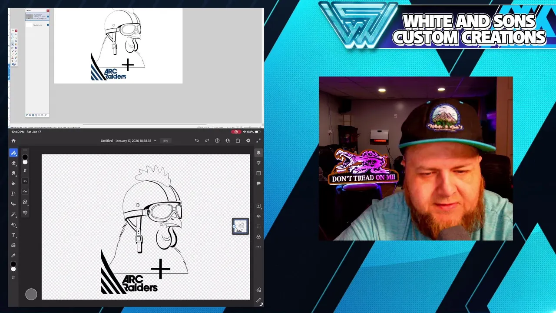Select the Text tool in Fresco
The height and width of the screenshot is (313, 556).
pos(13,235)
